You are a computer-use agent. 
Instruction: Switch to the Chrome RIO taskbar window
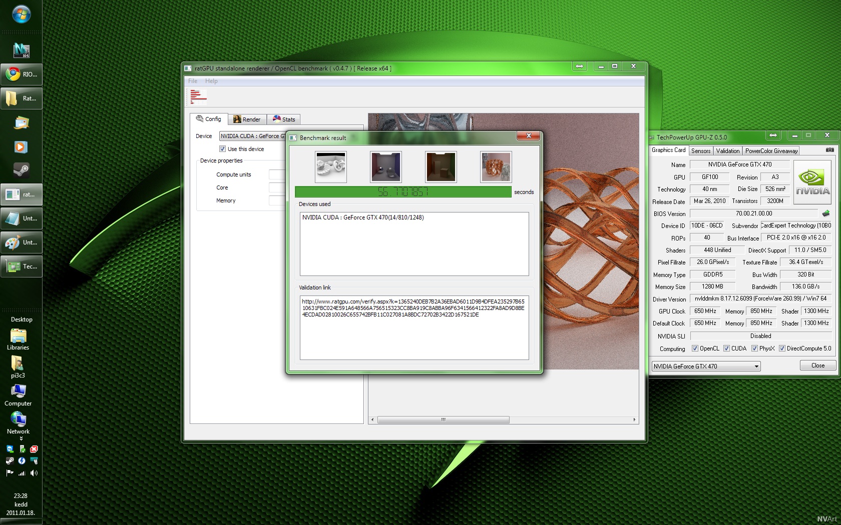[21, 74]
